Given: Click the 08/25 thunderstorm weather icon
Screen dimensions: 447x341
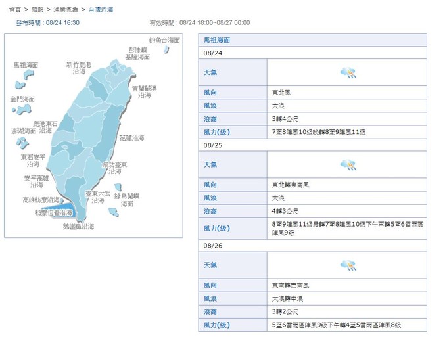Looking at the screenshot, I should (x=347, y=165).
